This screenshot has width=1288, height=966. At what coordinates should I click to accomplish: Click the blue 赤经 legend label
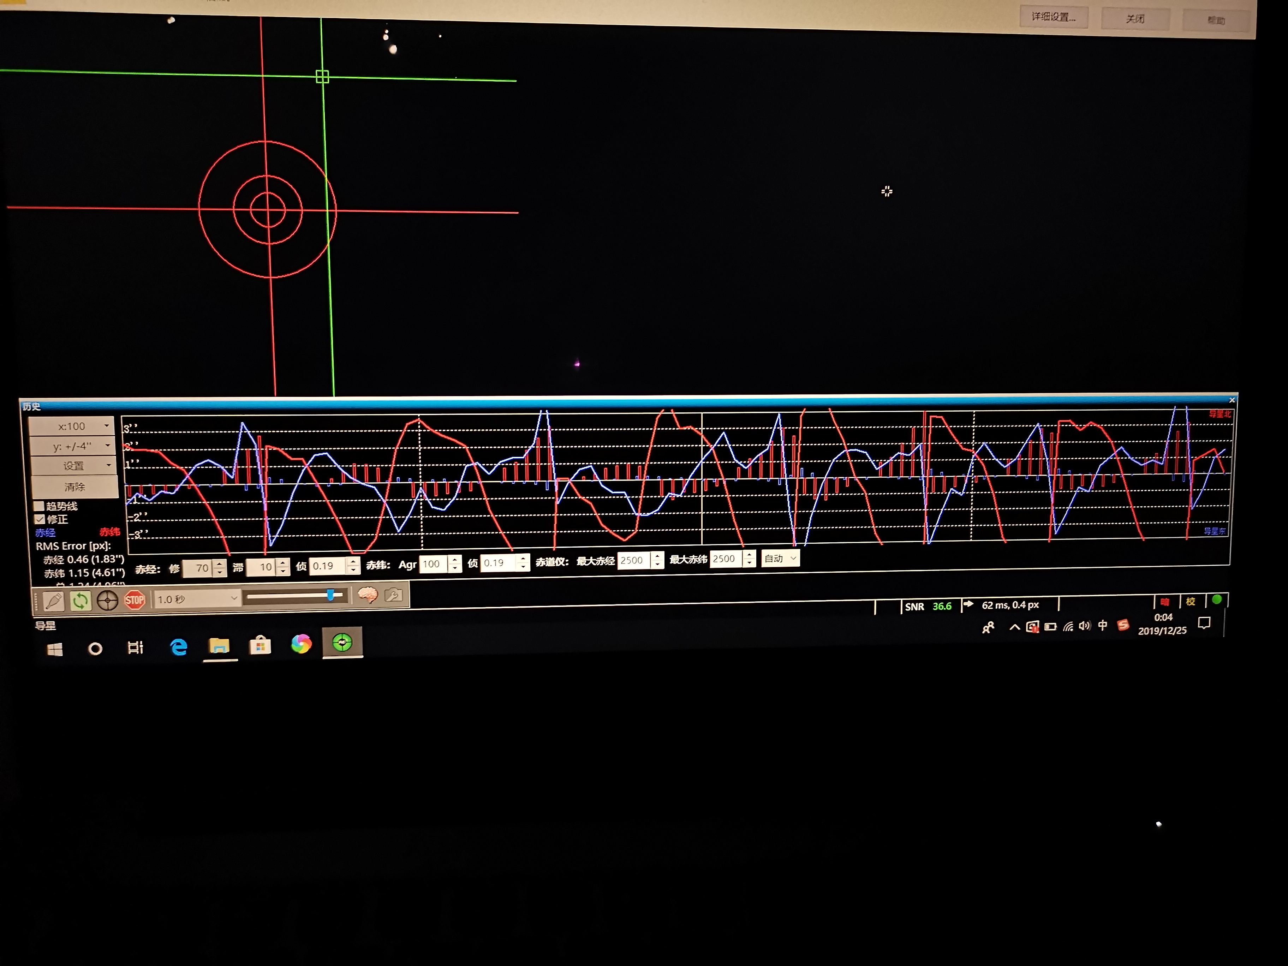(x=45, y=533)
